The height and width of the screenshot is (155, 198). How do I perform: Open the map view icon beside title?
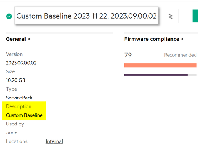coord(171,16)
